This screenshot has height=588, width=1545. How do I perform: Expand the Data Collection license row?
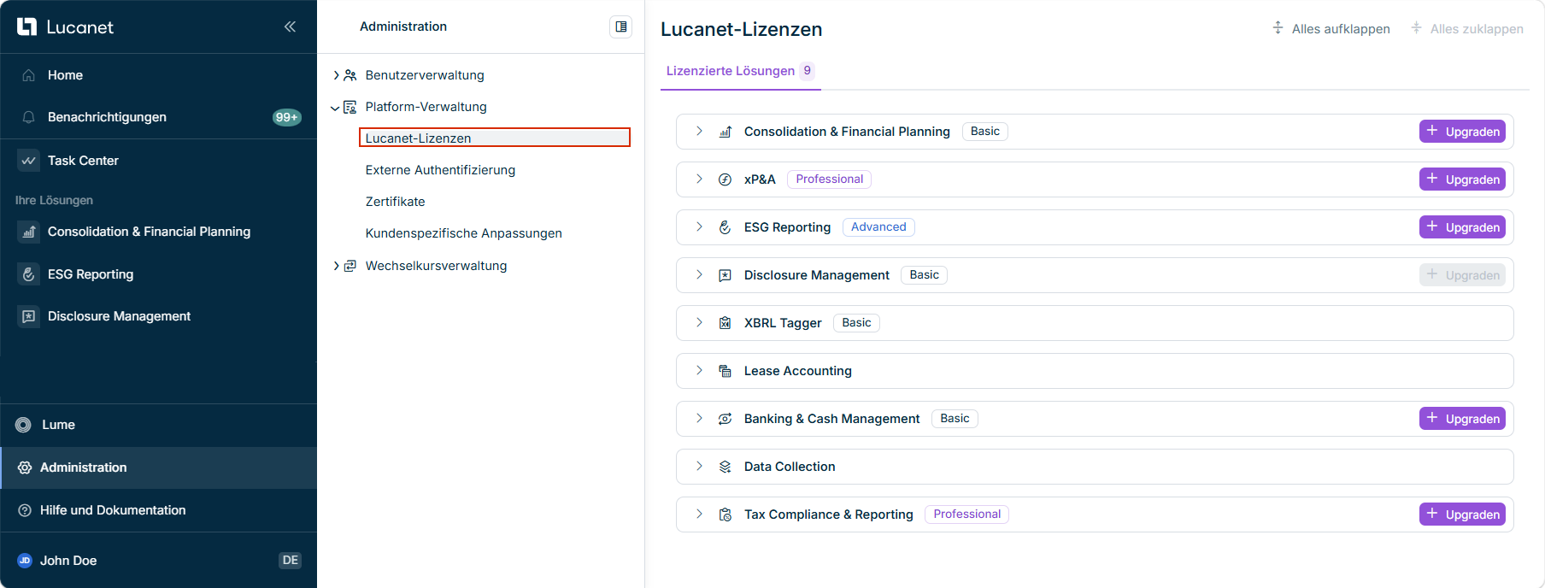tap(699, 466)
